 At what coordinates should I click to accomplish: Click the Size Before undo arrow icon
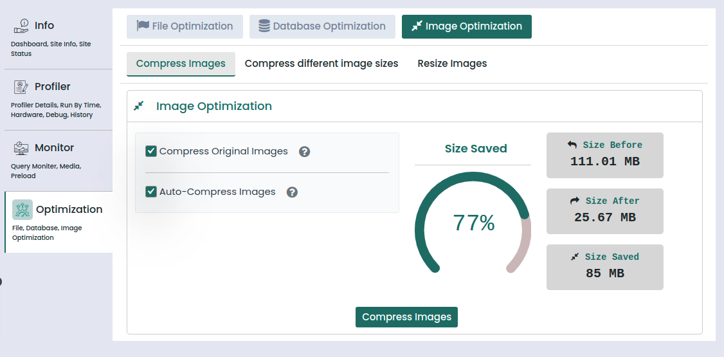572,145
